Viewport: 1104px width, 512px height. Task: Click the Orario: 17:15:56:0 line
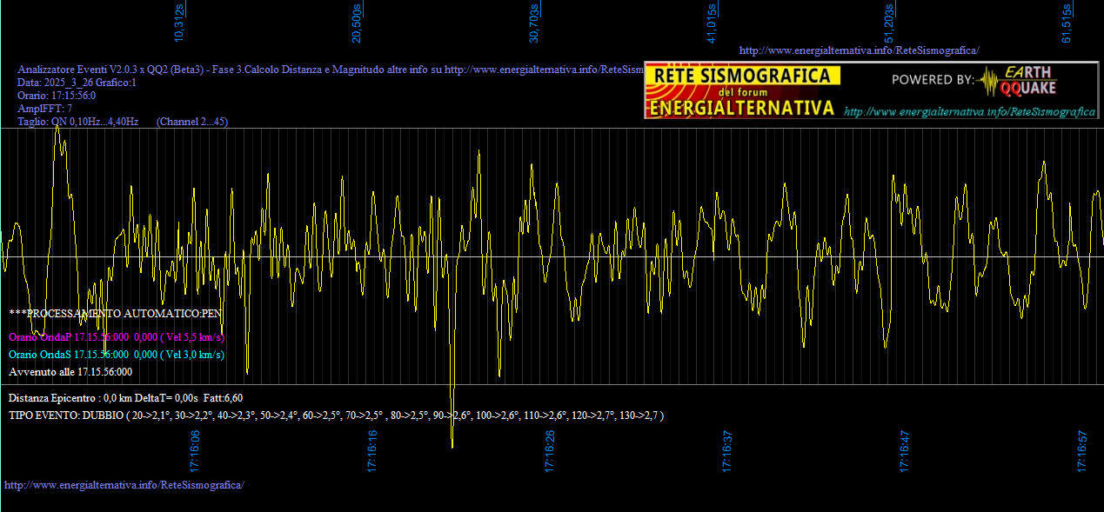coord(57,96)
